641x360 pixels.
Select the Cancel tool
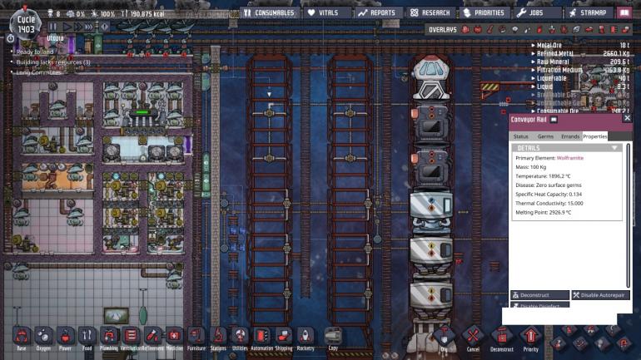pos(473,338)
